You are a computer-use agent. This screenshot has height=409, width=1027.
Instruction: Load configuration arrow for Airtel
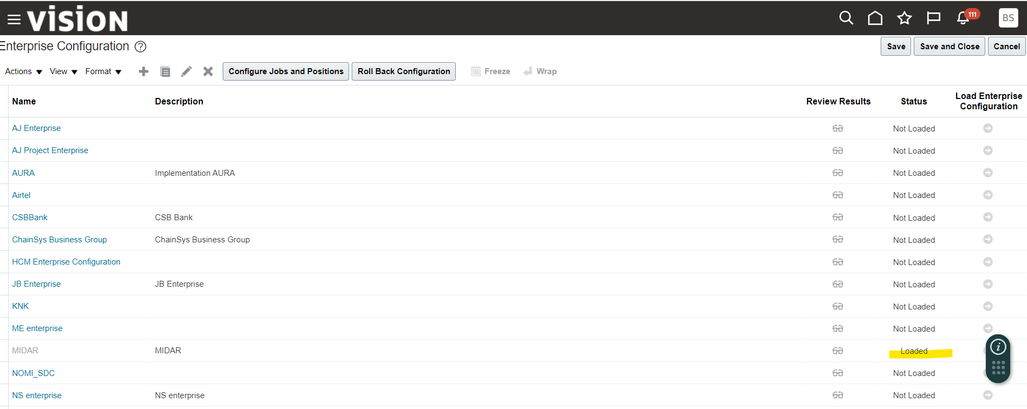click(988, 195)
